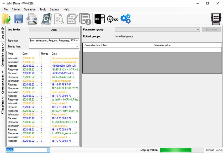Select the '1B 16 67 FF FF 67' row
Screen dimensions: 223x153
point(43,85)
